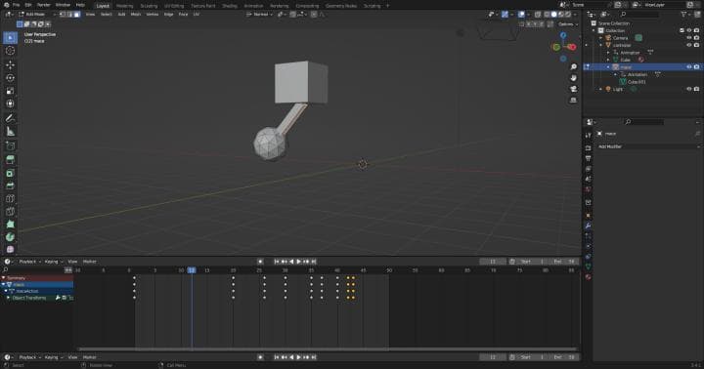Expand the Camera item in the Outliner
This screenshot has height=369, width=704.
coord(601,38)
